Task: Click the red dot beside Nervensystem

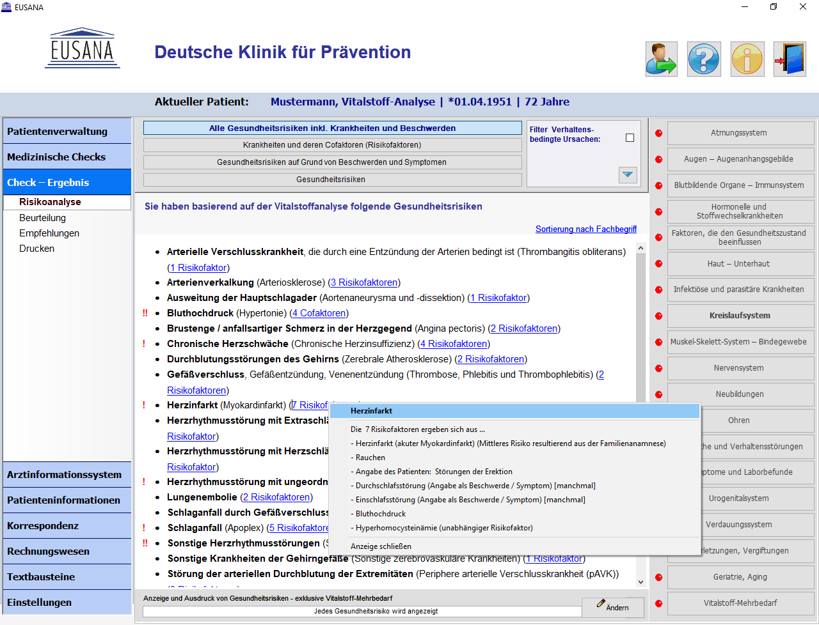Action: [x=658, y=368]
